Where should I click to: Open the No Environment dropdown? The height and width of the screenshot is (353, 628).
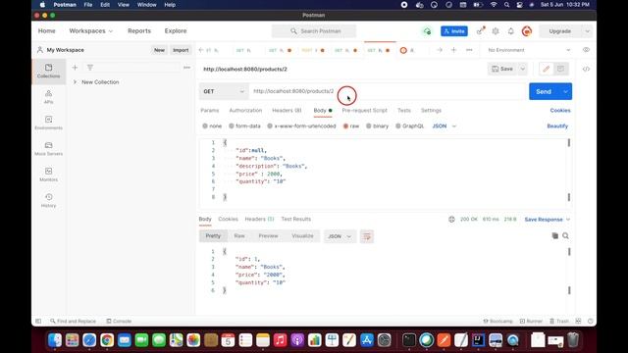pyautogui.click(x=529, y=50)
